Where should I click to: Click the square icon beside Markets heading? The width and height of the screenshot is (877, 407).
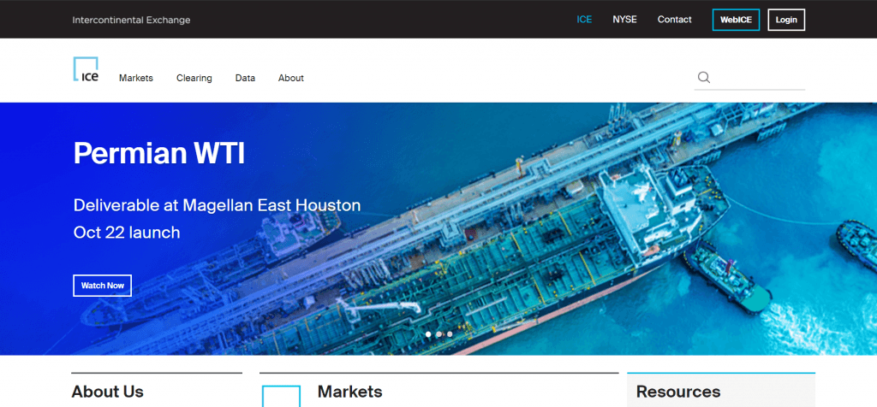click(281, 396)
